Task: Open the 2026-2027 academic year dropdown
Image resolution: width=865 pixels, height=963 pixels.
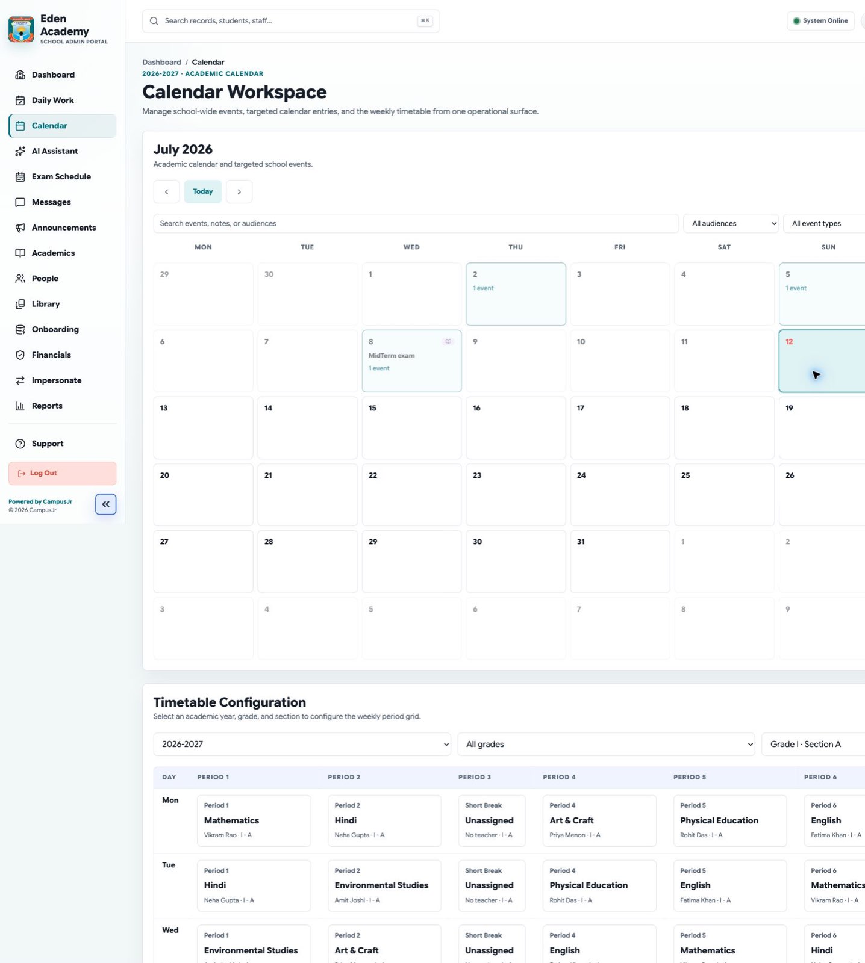Action: pos(302,745)
